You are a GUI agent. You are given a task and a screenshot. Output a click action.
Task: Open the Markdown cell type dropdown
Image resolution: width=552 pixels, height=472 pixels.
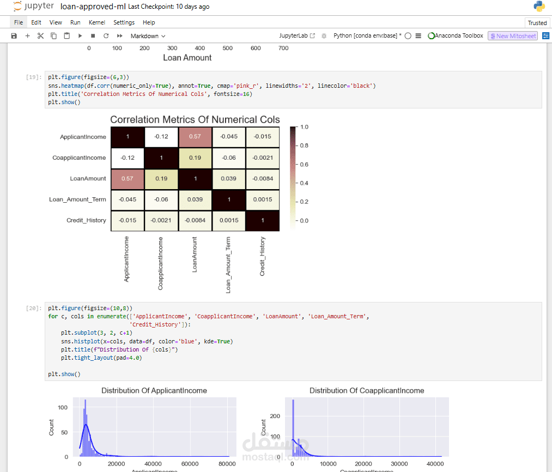tap(148, 36)
